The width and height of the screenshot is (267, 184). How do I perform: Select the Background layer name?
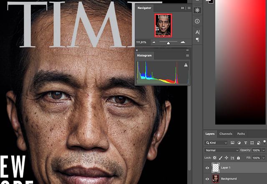click(x=229, y=179)
